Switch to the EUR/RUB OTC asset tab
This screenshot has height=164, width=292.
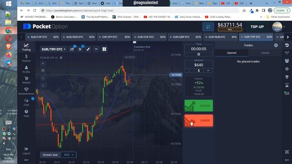pos(220,37)
